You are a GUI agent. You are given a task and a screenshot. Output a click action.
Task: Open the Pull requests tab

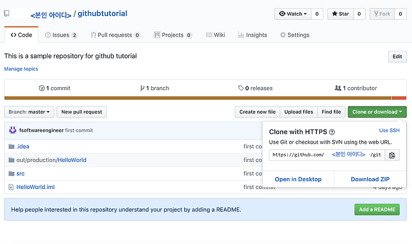click(115, 35)
